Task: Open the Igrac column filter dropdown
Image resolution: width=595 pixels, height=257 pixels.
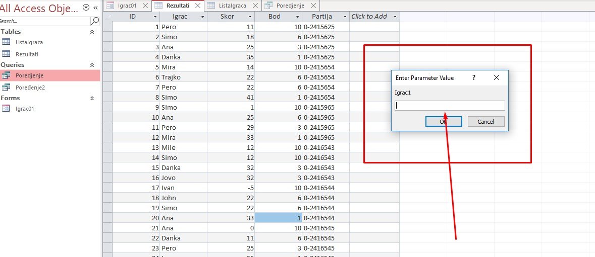Action: tap(202, 17)
